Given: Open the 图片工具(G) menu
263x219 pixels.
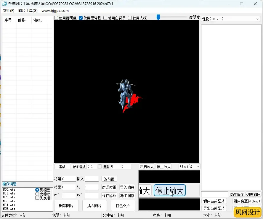Looking at the screenshot, I should click(x=28, y=11).
